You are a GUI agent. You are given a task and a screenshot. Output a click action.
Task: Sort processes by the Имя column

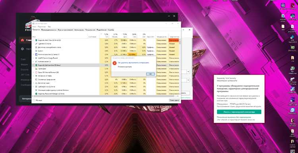60,35
